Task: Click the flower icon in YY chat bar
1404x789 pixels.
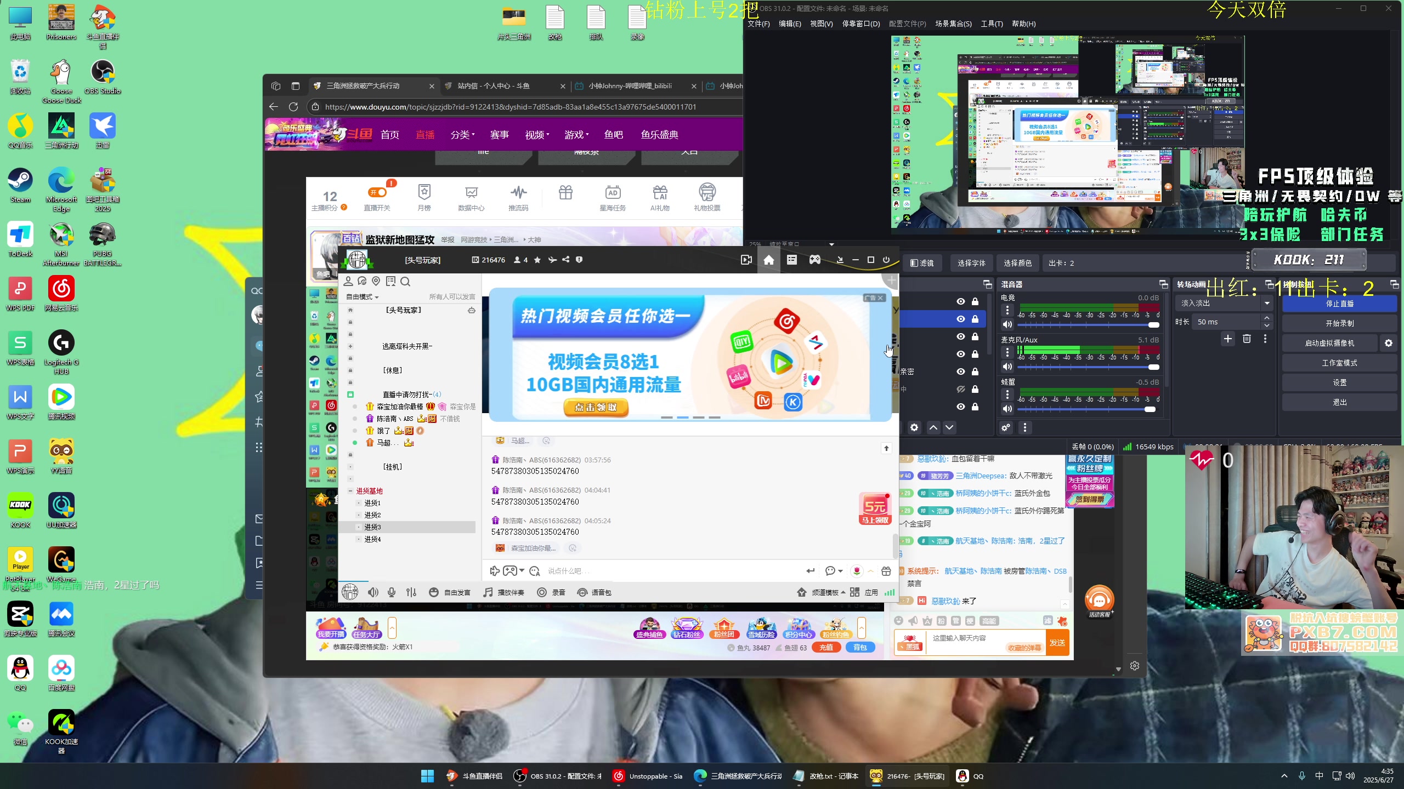Action: 857,571
